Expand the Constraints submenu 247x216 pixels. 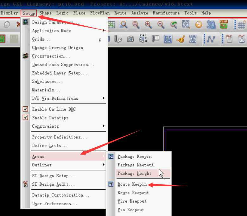(68, 126)
